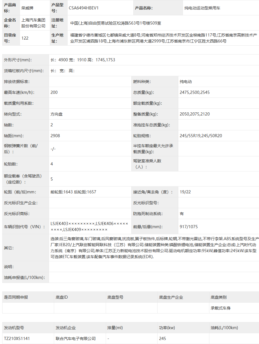The image size is (259, 344).
Task: Click the top speed value 200
Action: pos(54,92)
